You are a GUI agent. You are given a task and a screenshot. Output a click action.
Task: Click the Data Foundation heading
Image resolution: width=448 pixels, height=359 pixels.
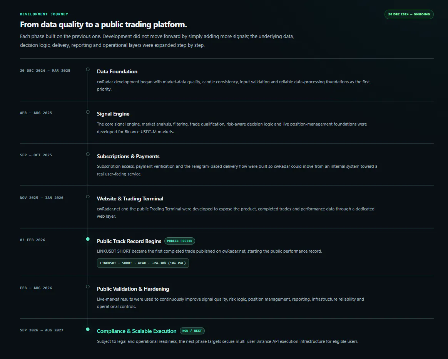(x=117, y=71)
